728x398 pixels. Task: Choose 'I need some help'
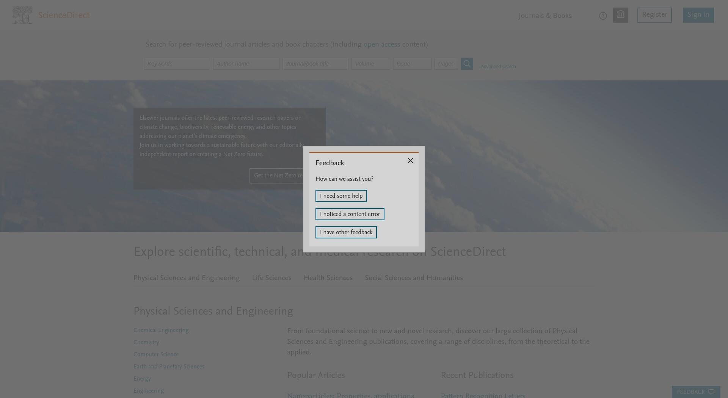point(341,196)
